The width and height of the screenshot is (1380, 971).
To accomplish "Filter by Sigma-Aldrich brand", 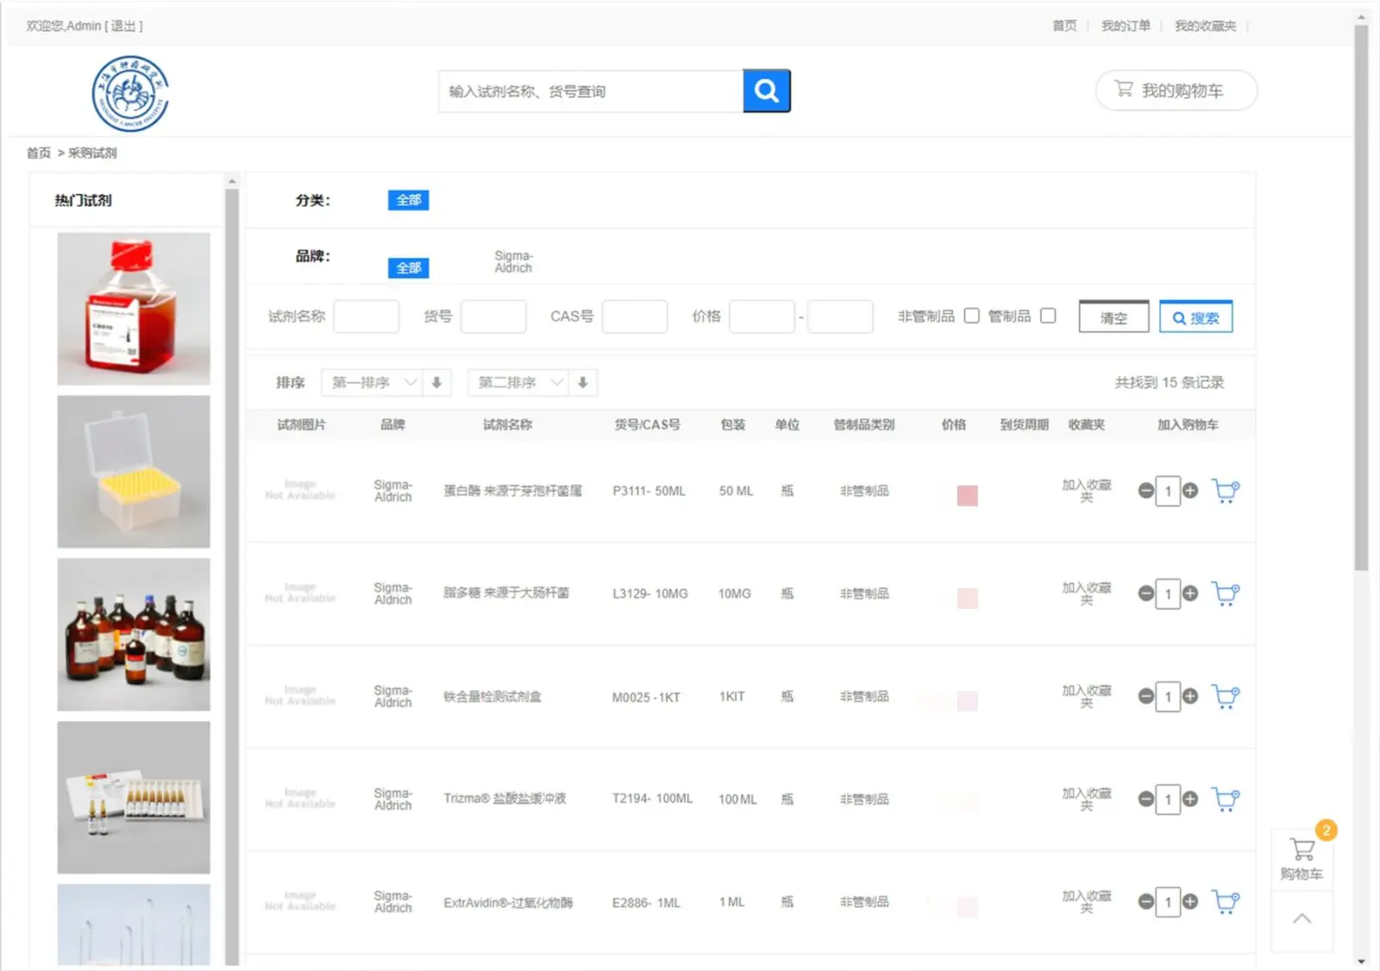I will pyautogui.click(x=513, y=262).
